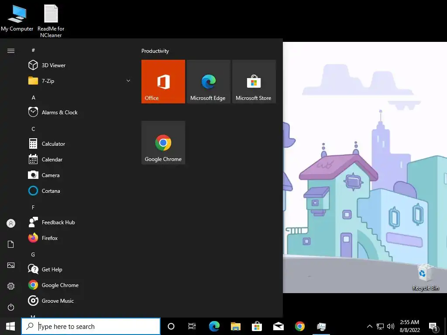Screen dimensions: 447x335
Task: Open Documents from Start sidebar
Action: [11, 244]
